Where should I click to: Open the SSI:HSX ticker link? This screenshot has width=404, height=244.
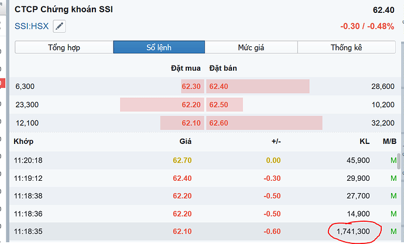point(32,26)
